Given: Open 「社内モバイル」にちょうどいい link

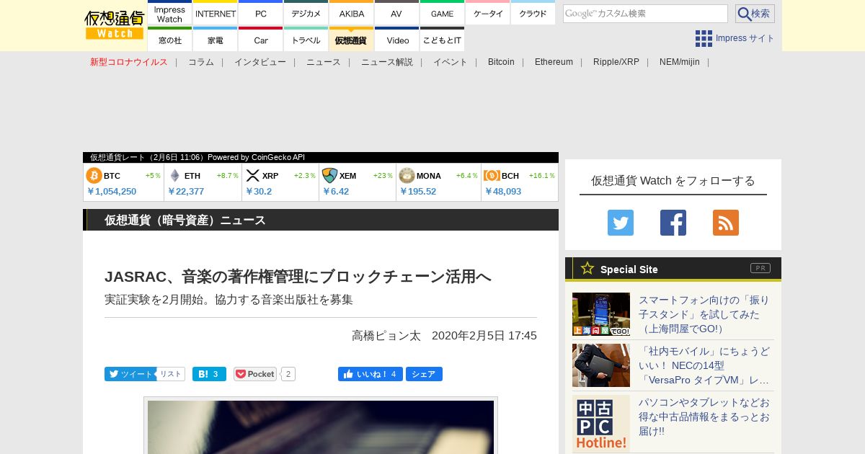Looking at the screenshot, I should tap(704, 365).
